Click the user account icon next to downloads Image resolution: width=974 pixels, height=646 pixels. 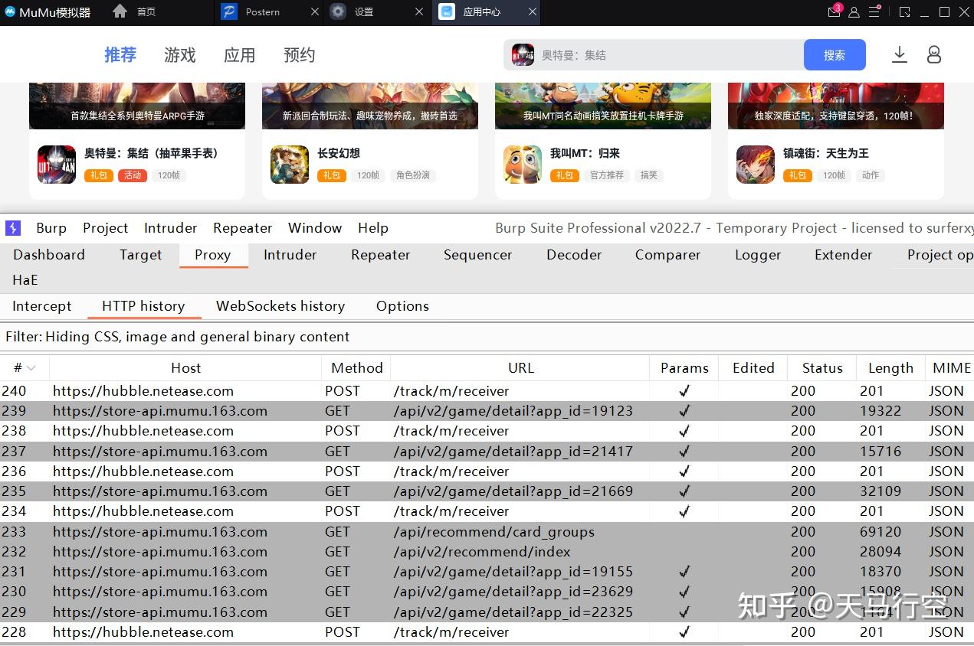point(933,54)
